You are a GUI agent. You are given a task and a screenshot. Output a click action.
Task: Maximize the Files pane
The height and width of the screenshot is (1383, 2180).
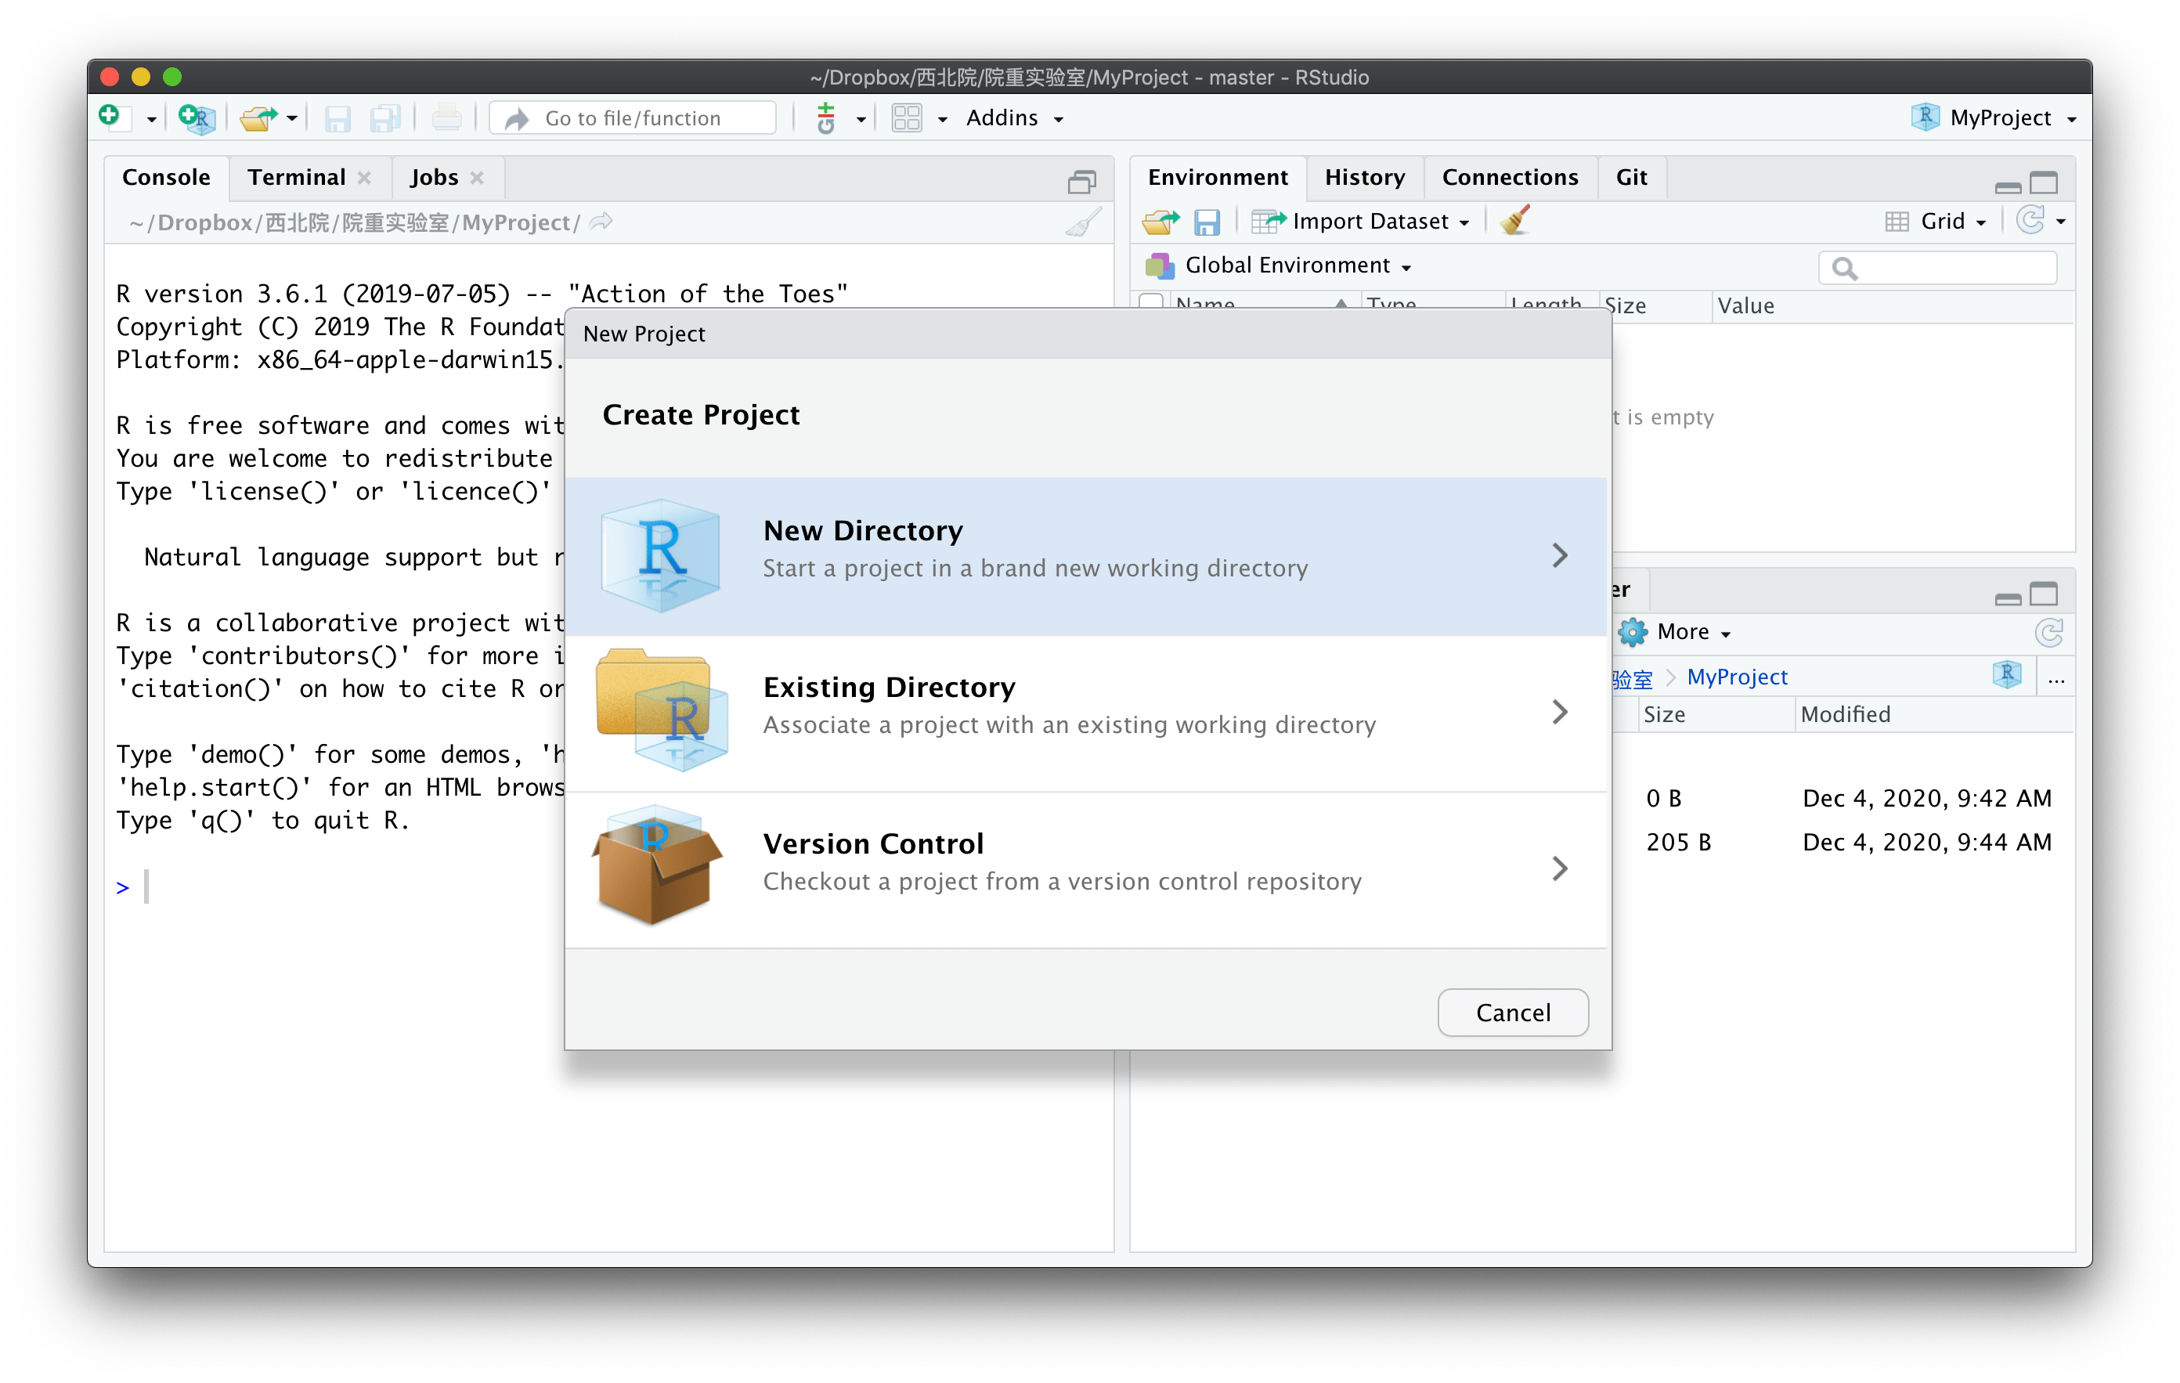2043,594
